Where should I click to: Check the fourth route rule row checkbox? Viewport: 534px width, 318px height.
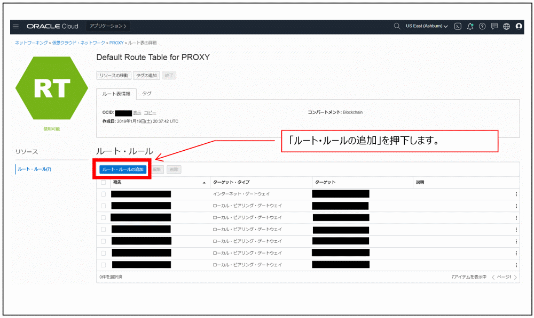point(103,230)
